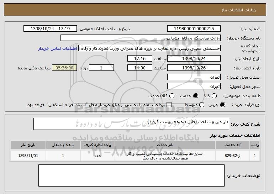Click the need date cell 1398/11/01

[28, 156]
